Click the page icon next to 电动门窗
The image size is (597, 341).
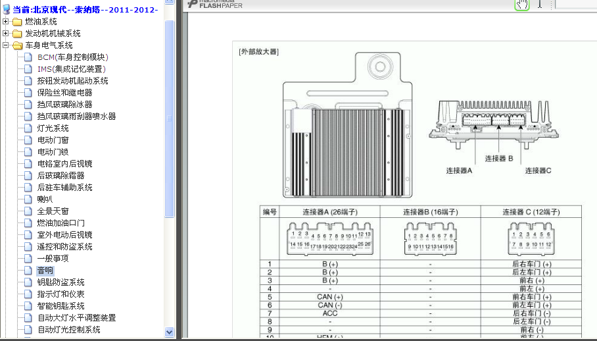pos(28,140)
